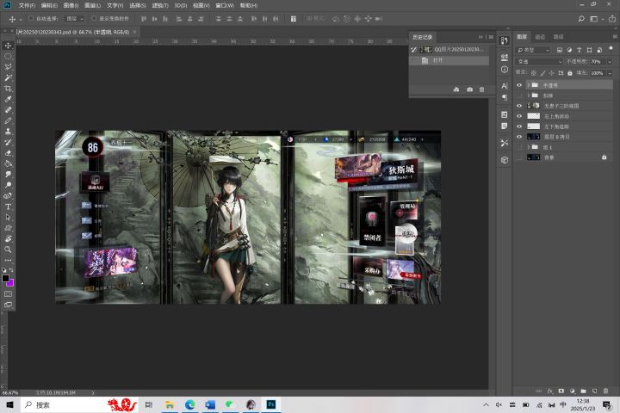620x413 pixels.
Task: Click the lock all padlock icon
Action: 570,73
